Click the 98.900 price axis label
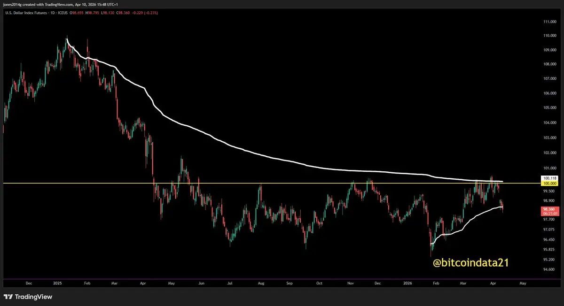The image size is (564, 306). (549, 200)
